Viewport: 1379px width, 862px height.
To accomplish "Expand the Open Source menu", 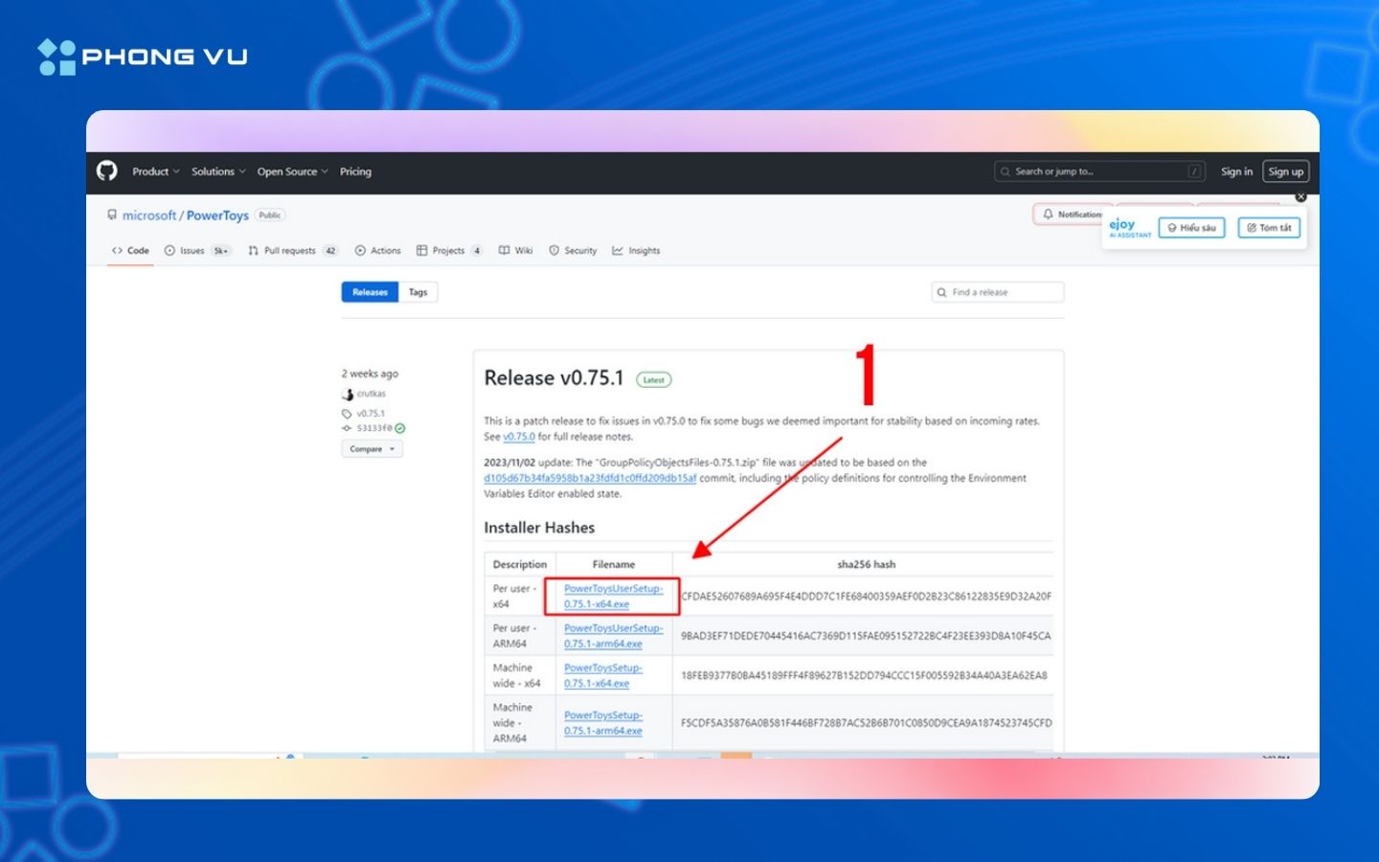I will pyautogui.click(x=292, y=171).
